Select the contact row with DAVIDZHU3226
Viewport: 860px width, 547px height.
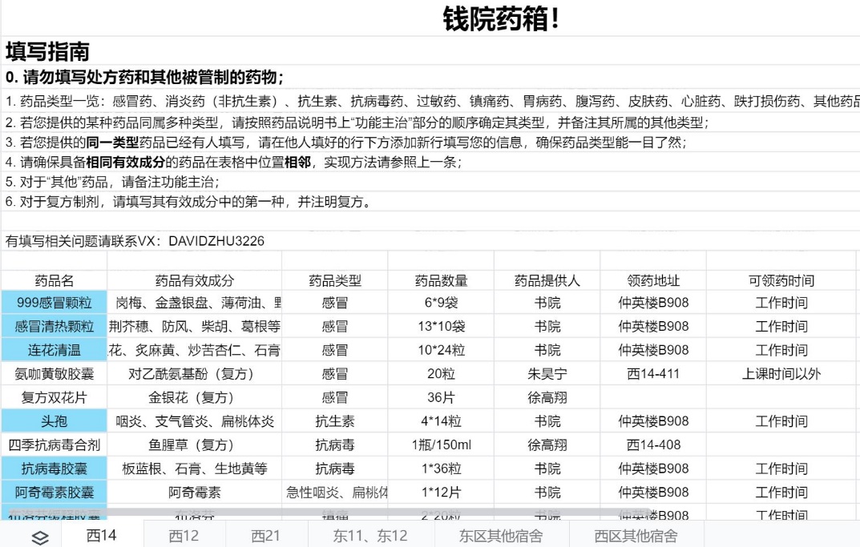135,241
